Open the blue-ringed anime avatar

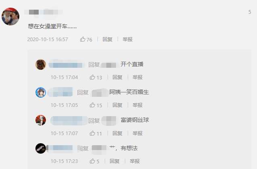pyautogui.click(x=41, y=92)
